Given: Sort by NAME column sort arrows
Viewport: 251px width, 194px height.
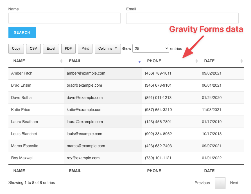Looking at the screenshot, I should pyautogui.click(x=61, y=61).
